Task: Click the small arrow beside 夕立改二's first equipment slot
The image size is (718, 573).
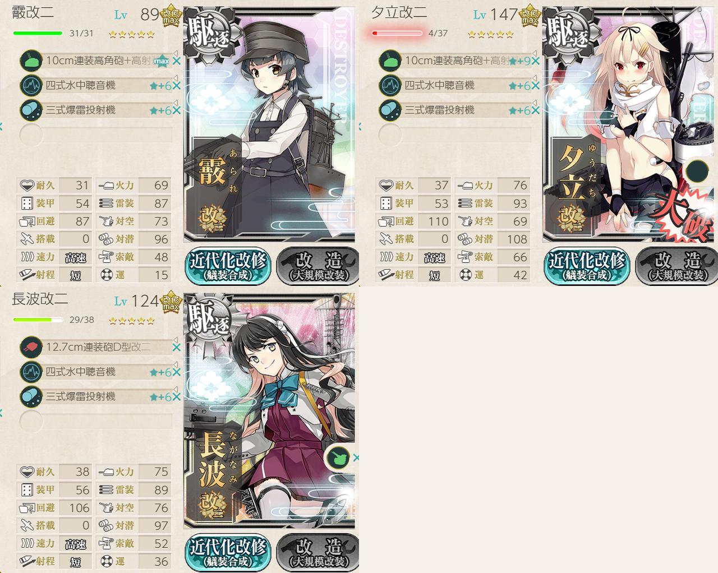Action: pyautogui.click(x=535, y=53)
